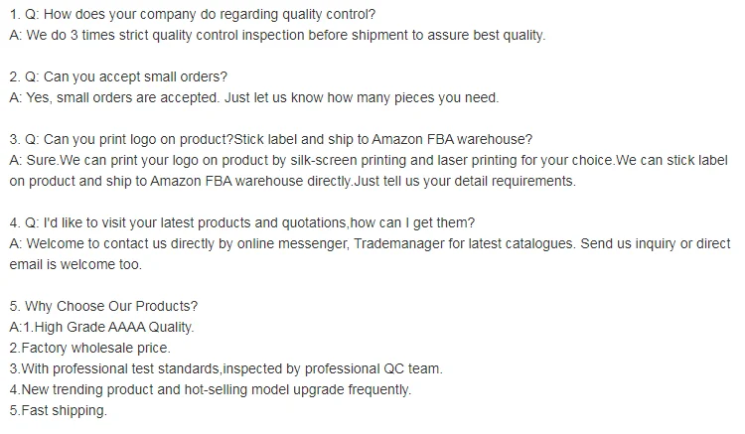Viewport: 745px width, 434px height.
Task: Select the 'Can you accept small orders?' question
Action: tap(118, 76)
